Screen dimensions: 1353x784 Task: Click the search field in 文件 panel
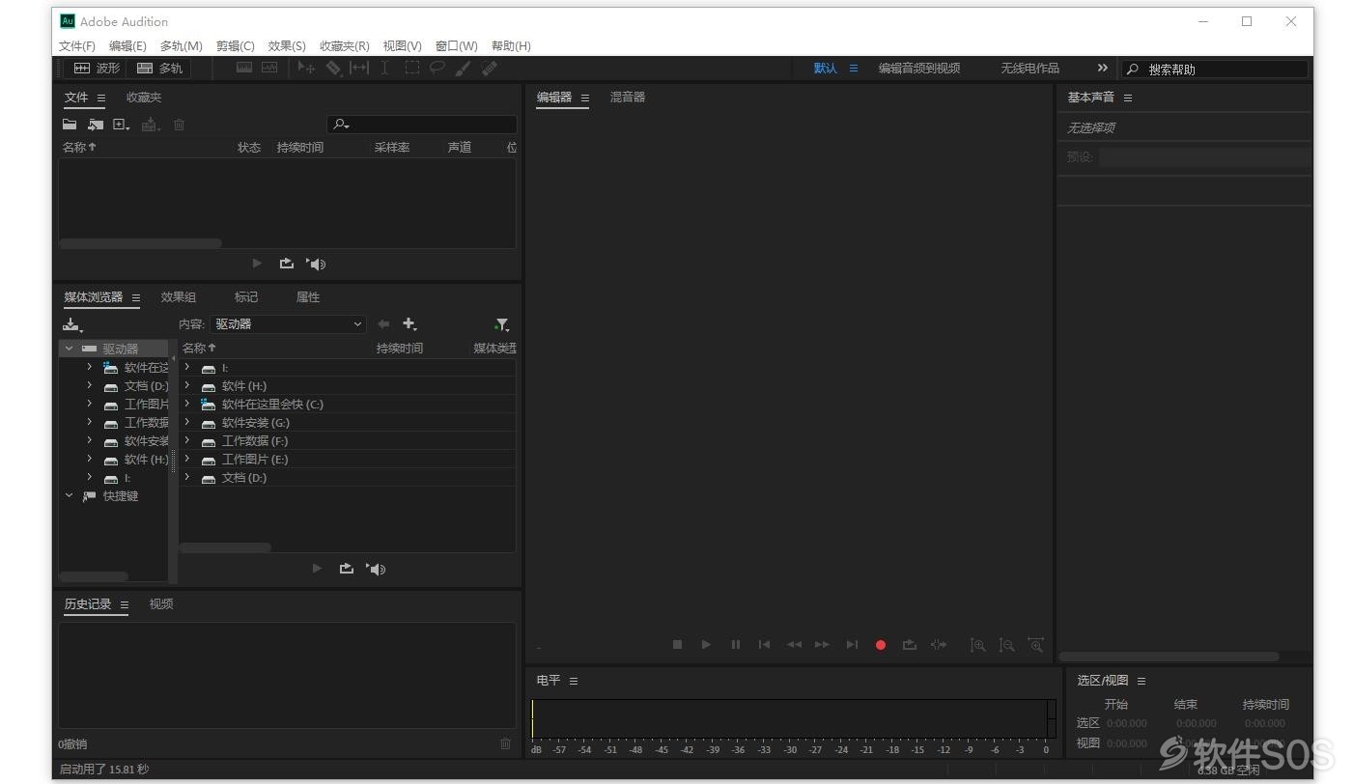coord(422,125)
